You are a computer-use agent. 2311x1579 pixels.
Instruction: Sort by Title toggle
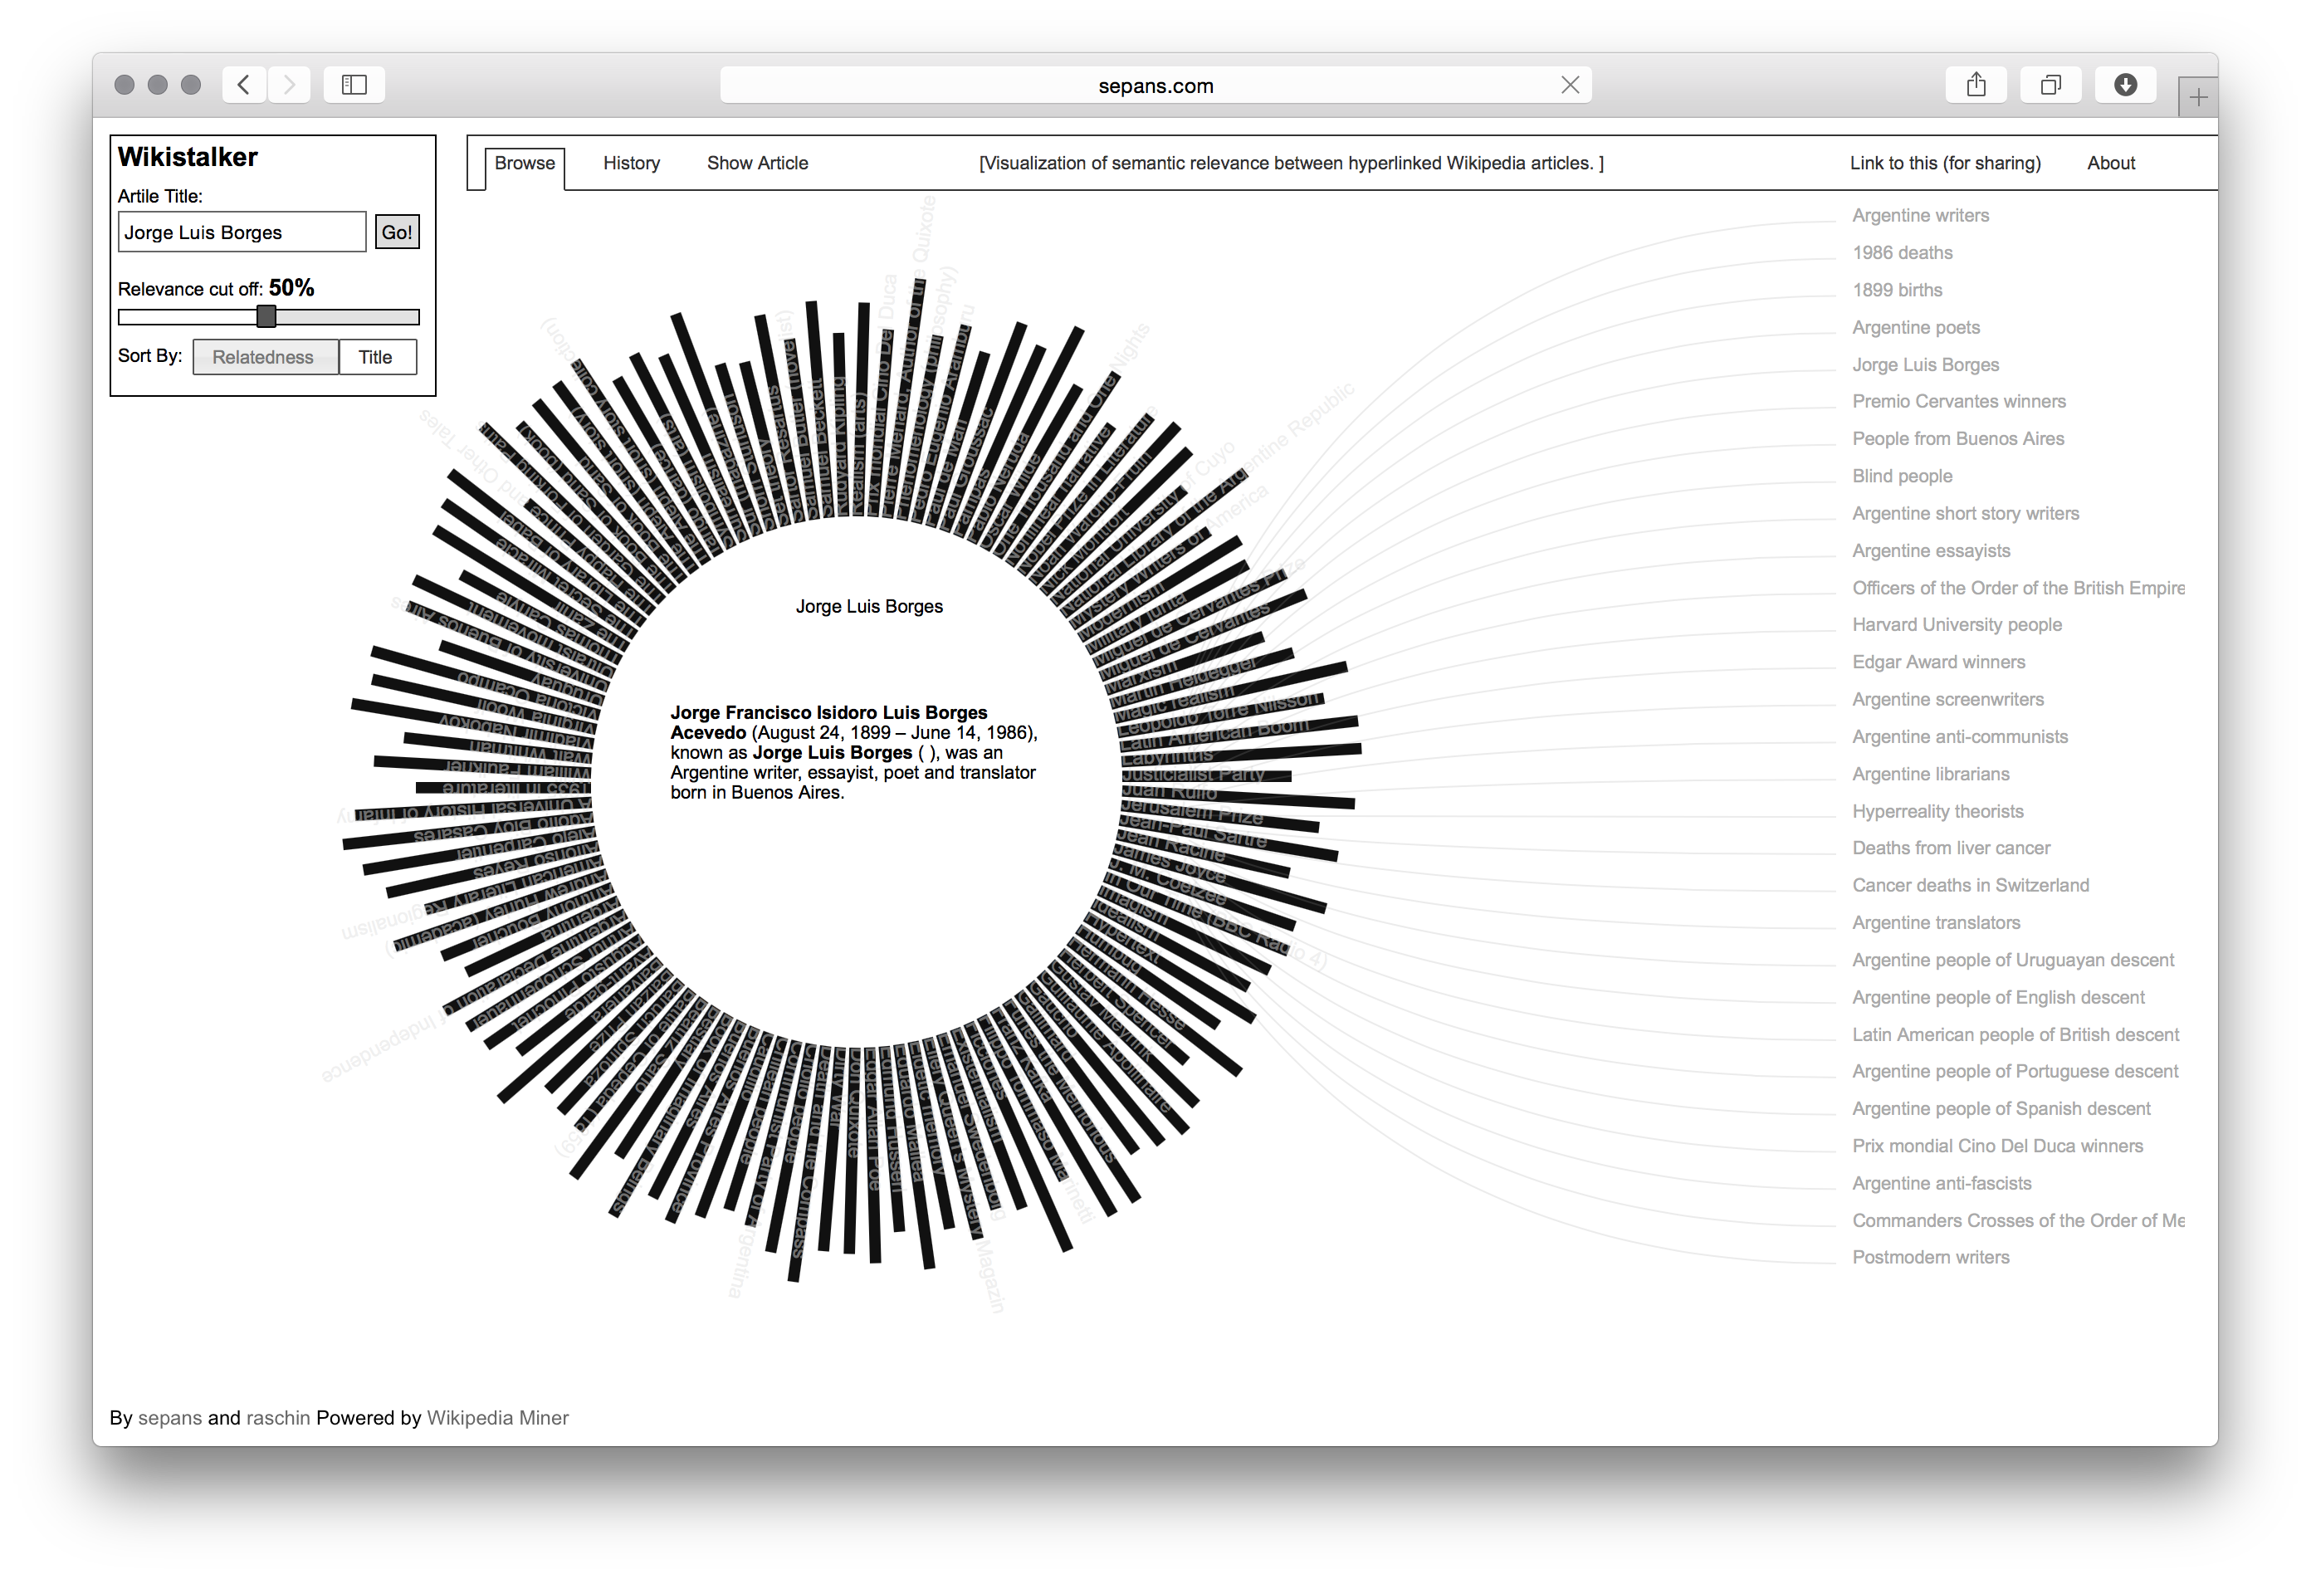[376, 357]
